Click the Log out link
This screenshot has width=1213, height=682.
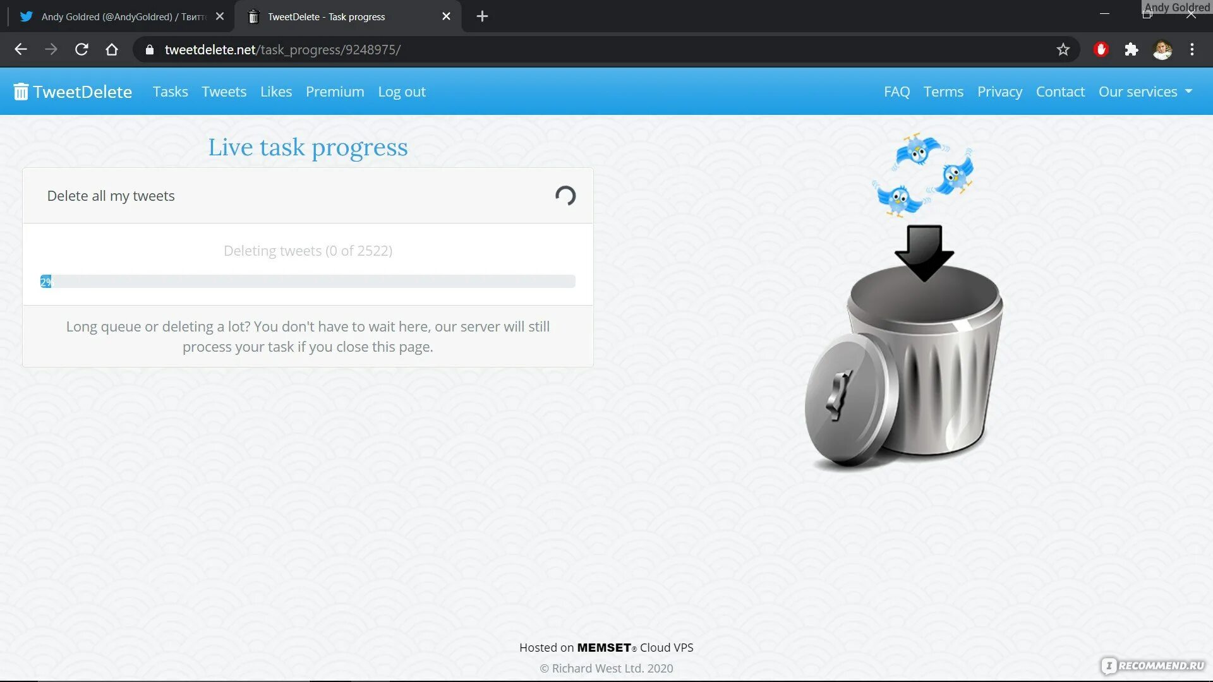coord(402,92)
